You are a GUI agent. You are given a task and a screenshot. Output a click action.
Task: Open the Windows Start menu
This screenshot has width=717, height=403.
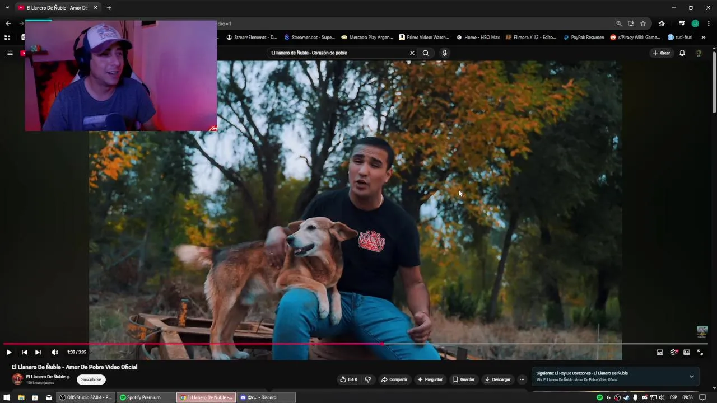click(x=7, y=397)
